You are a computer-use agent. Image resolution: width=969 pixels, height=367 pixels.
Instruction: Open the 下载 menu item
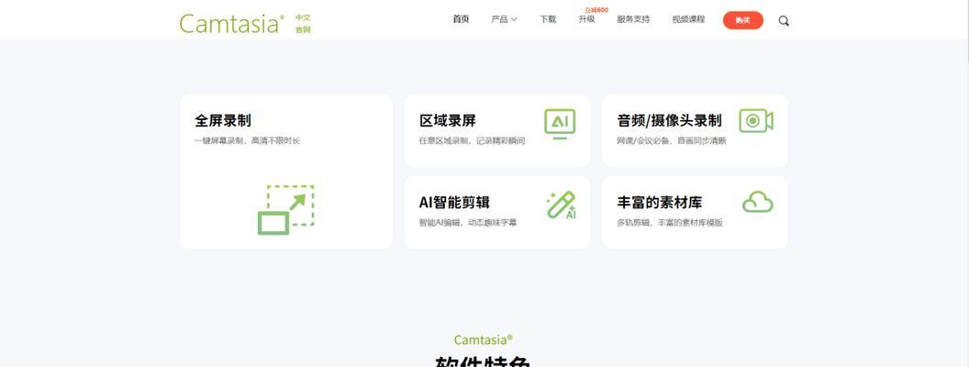[548, 19]
